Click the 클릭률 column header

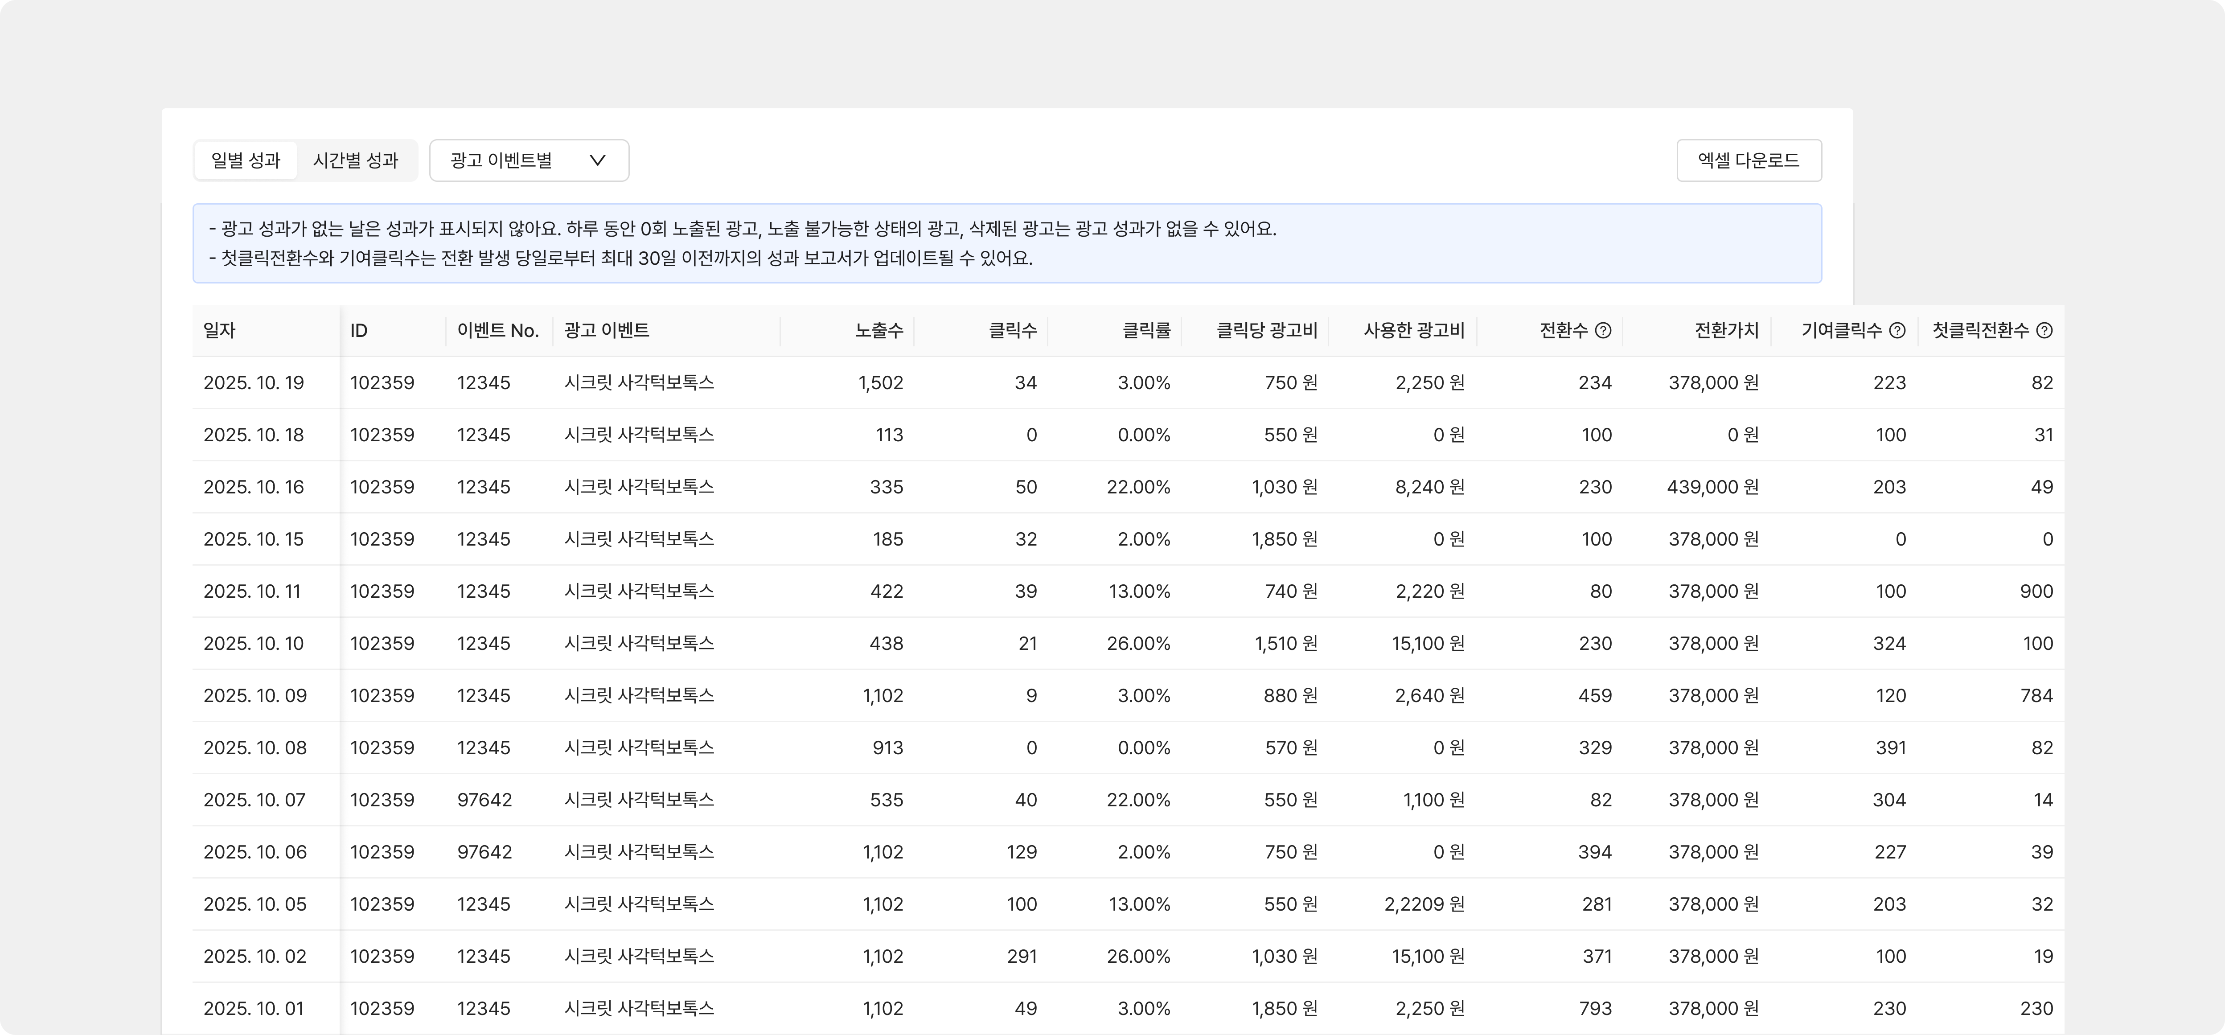(1145, 330)
